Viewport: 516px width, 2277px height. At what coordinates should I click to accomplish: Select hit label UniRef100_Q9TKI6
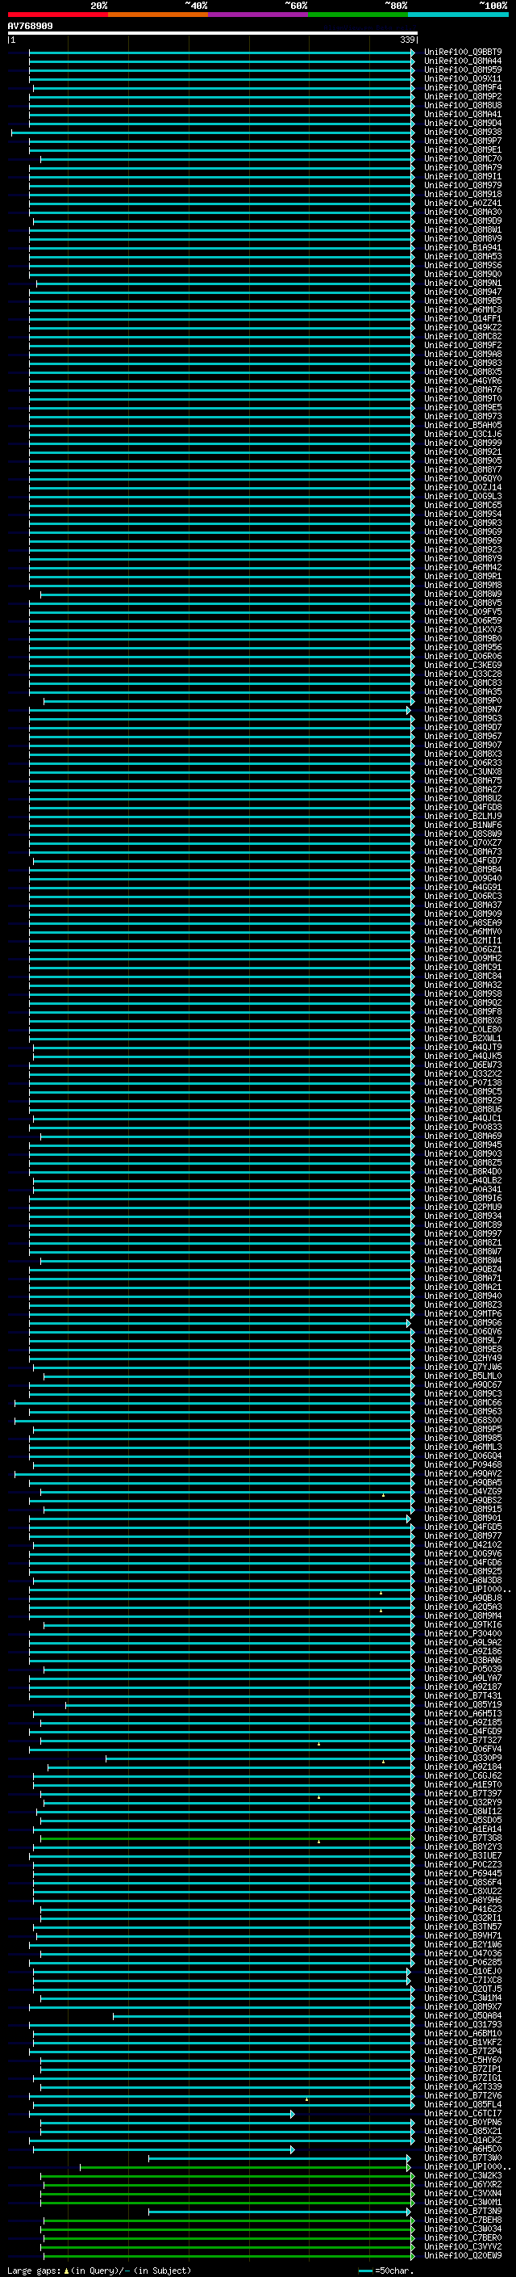click(462, 1625)
